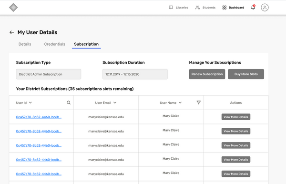
Task: Click the Subscription Duration field
Action: pyautogui.click(x=135, y=74)
